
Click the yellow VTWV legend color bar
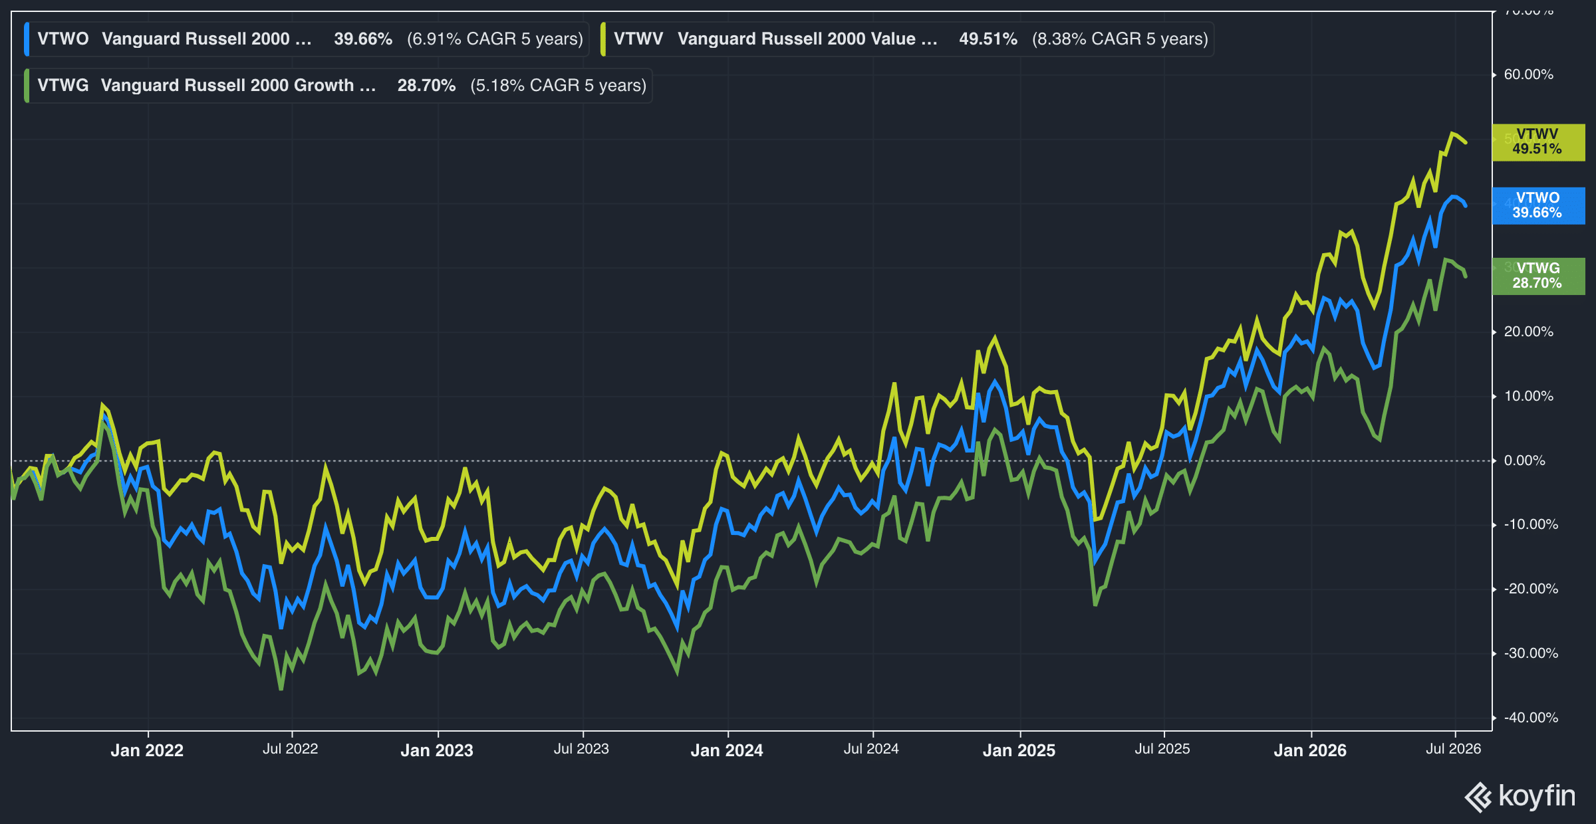pyautogui.click(x=603, y=39)
